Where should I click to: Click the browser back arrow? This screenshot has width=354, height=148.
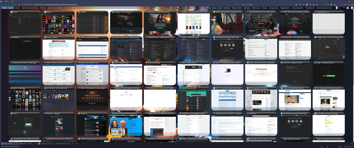[2, 5]
